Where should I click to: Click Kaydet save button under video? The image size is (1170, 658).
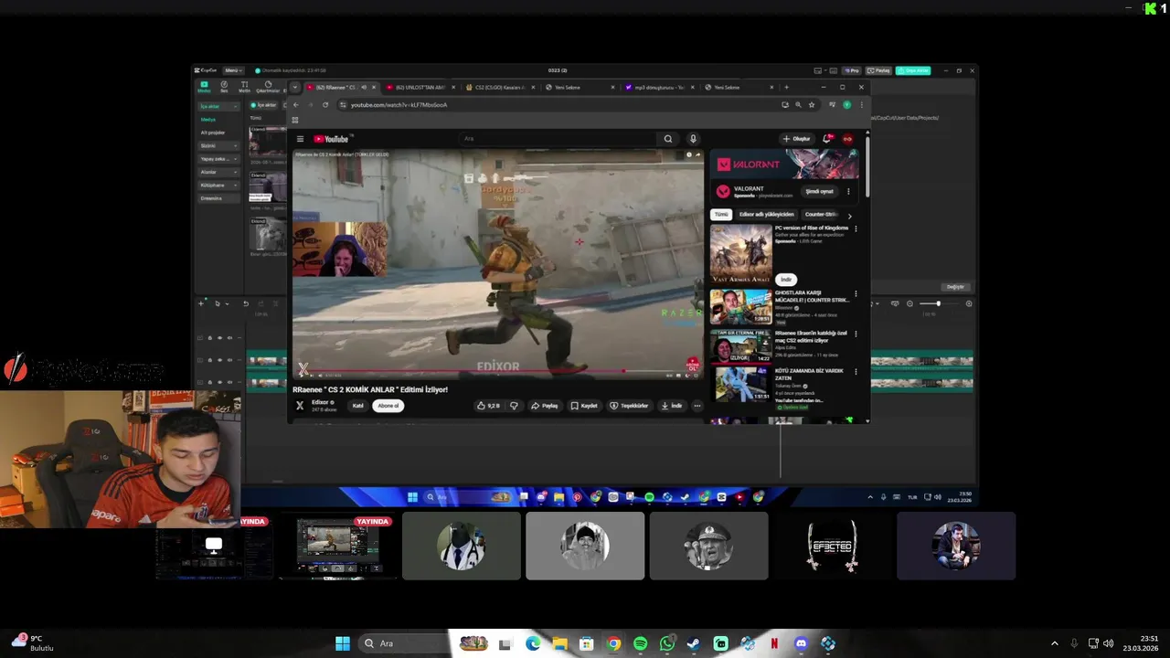tap(584, 406)
